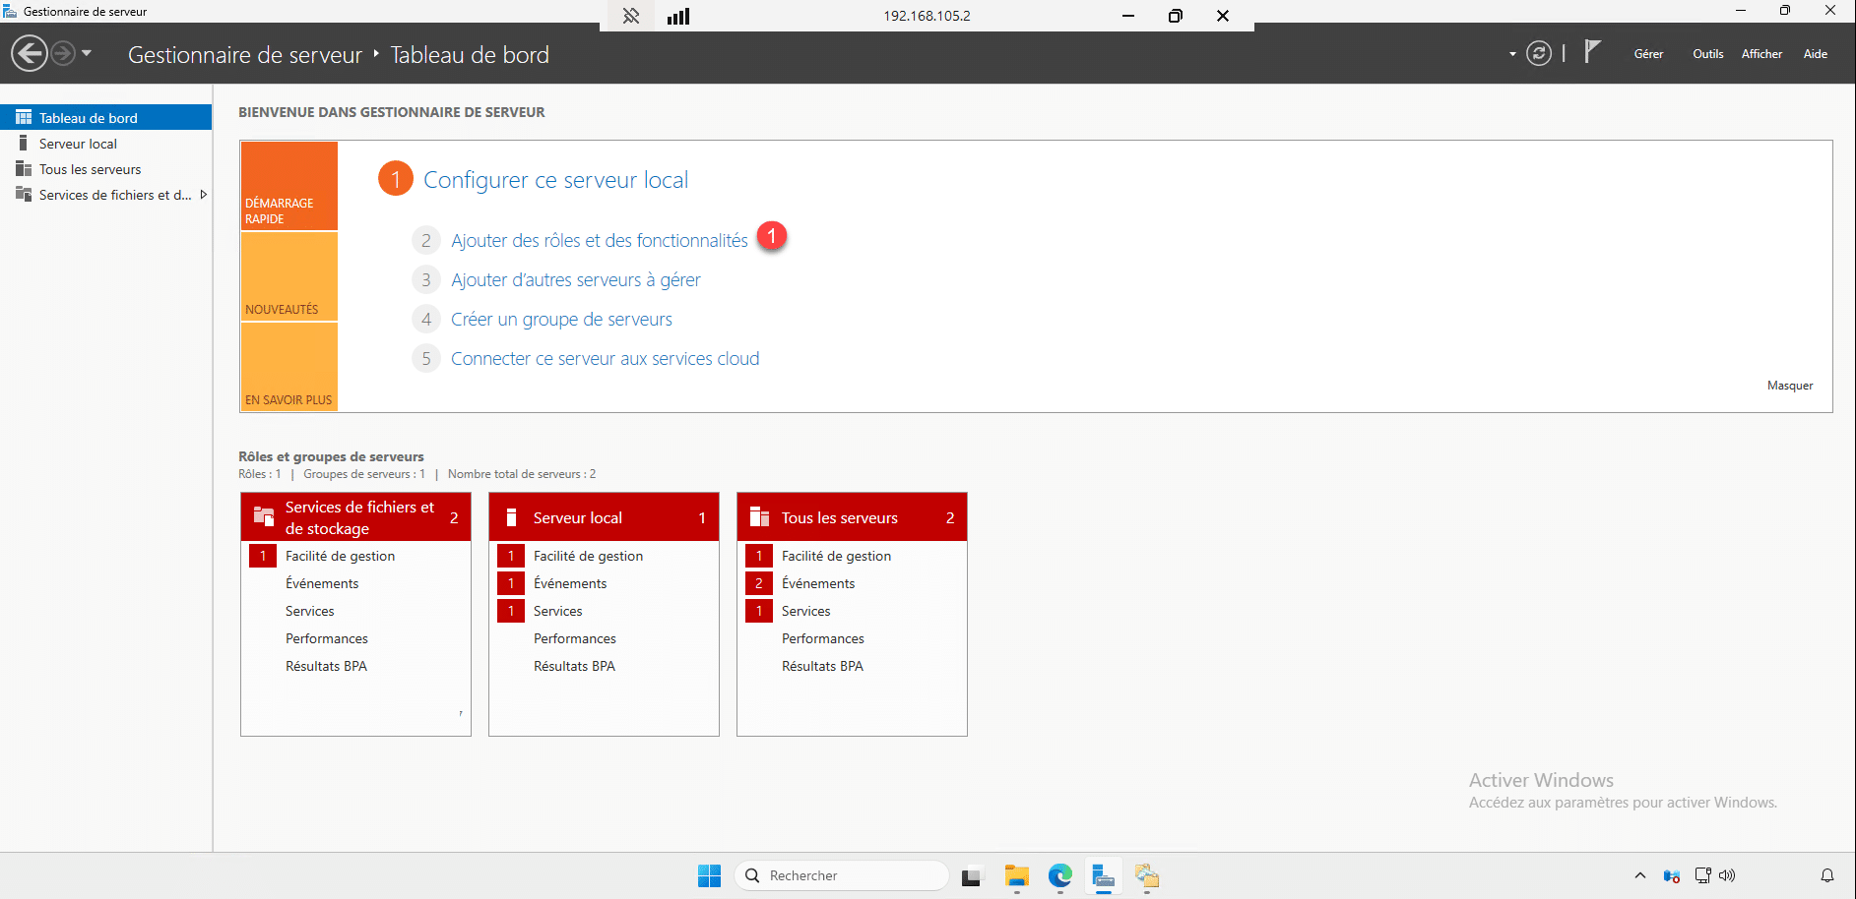Open the Tous les serveurs tile header
This screenshot has height=899, width=1856.
point(852,517)
